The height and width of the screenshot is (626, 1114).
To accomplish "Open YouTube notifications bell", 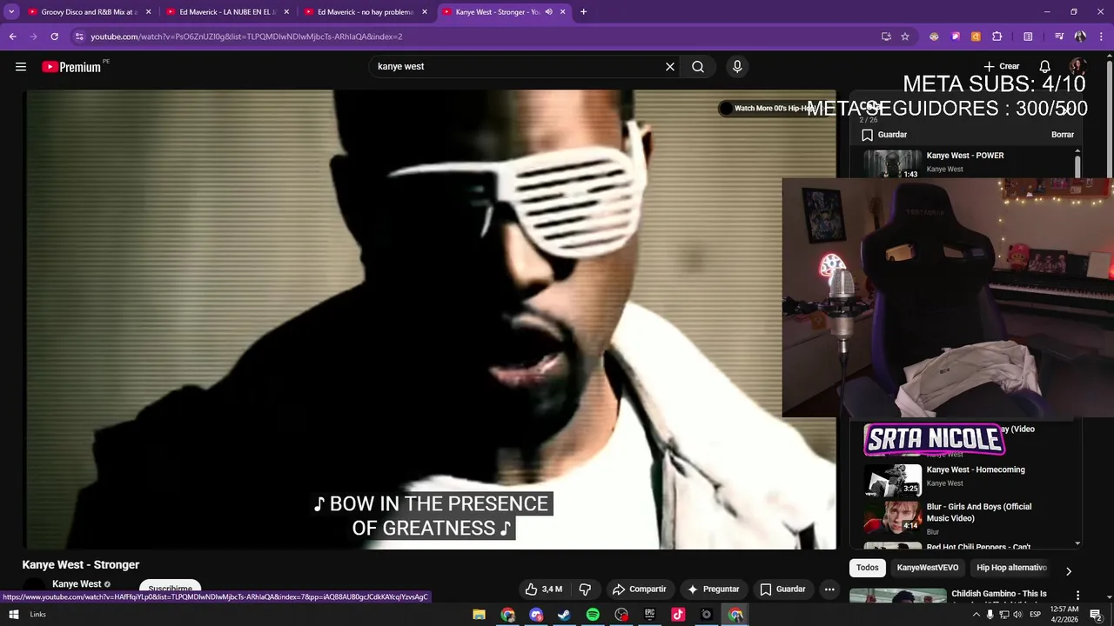I will pyautogui.click(x=1044, y=67).
